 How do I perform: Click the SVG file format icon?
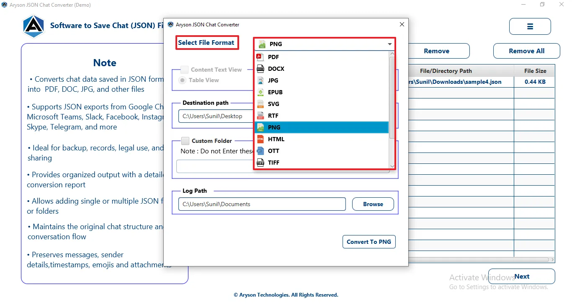coord(260,104)
